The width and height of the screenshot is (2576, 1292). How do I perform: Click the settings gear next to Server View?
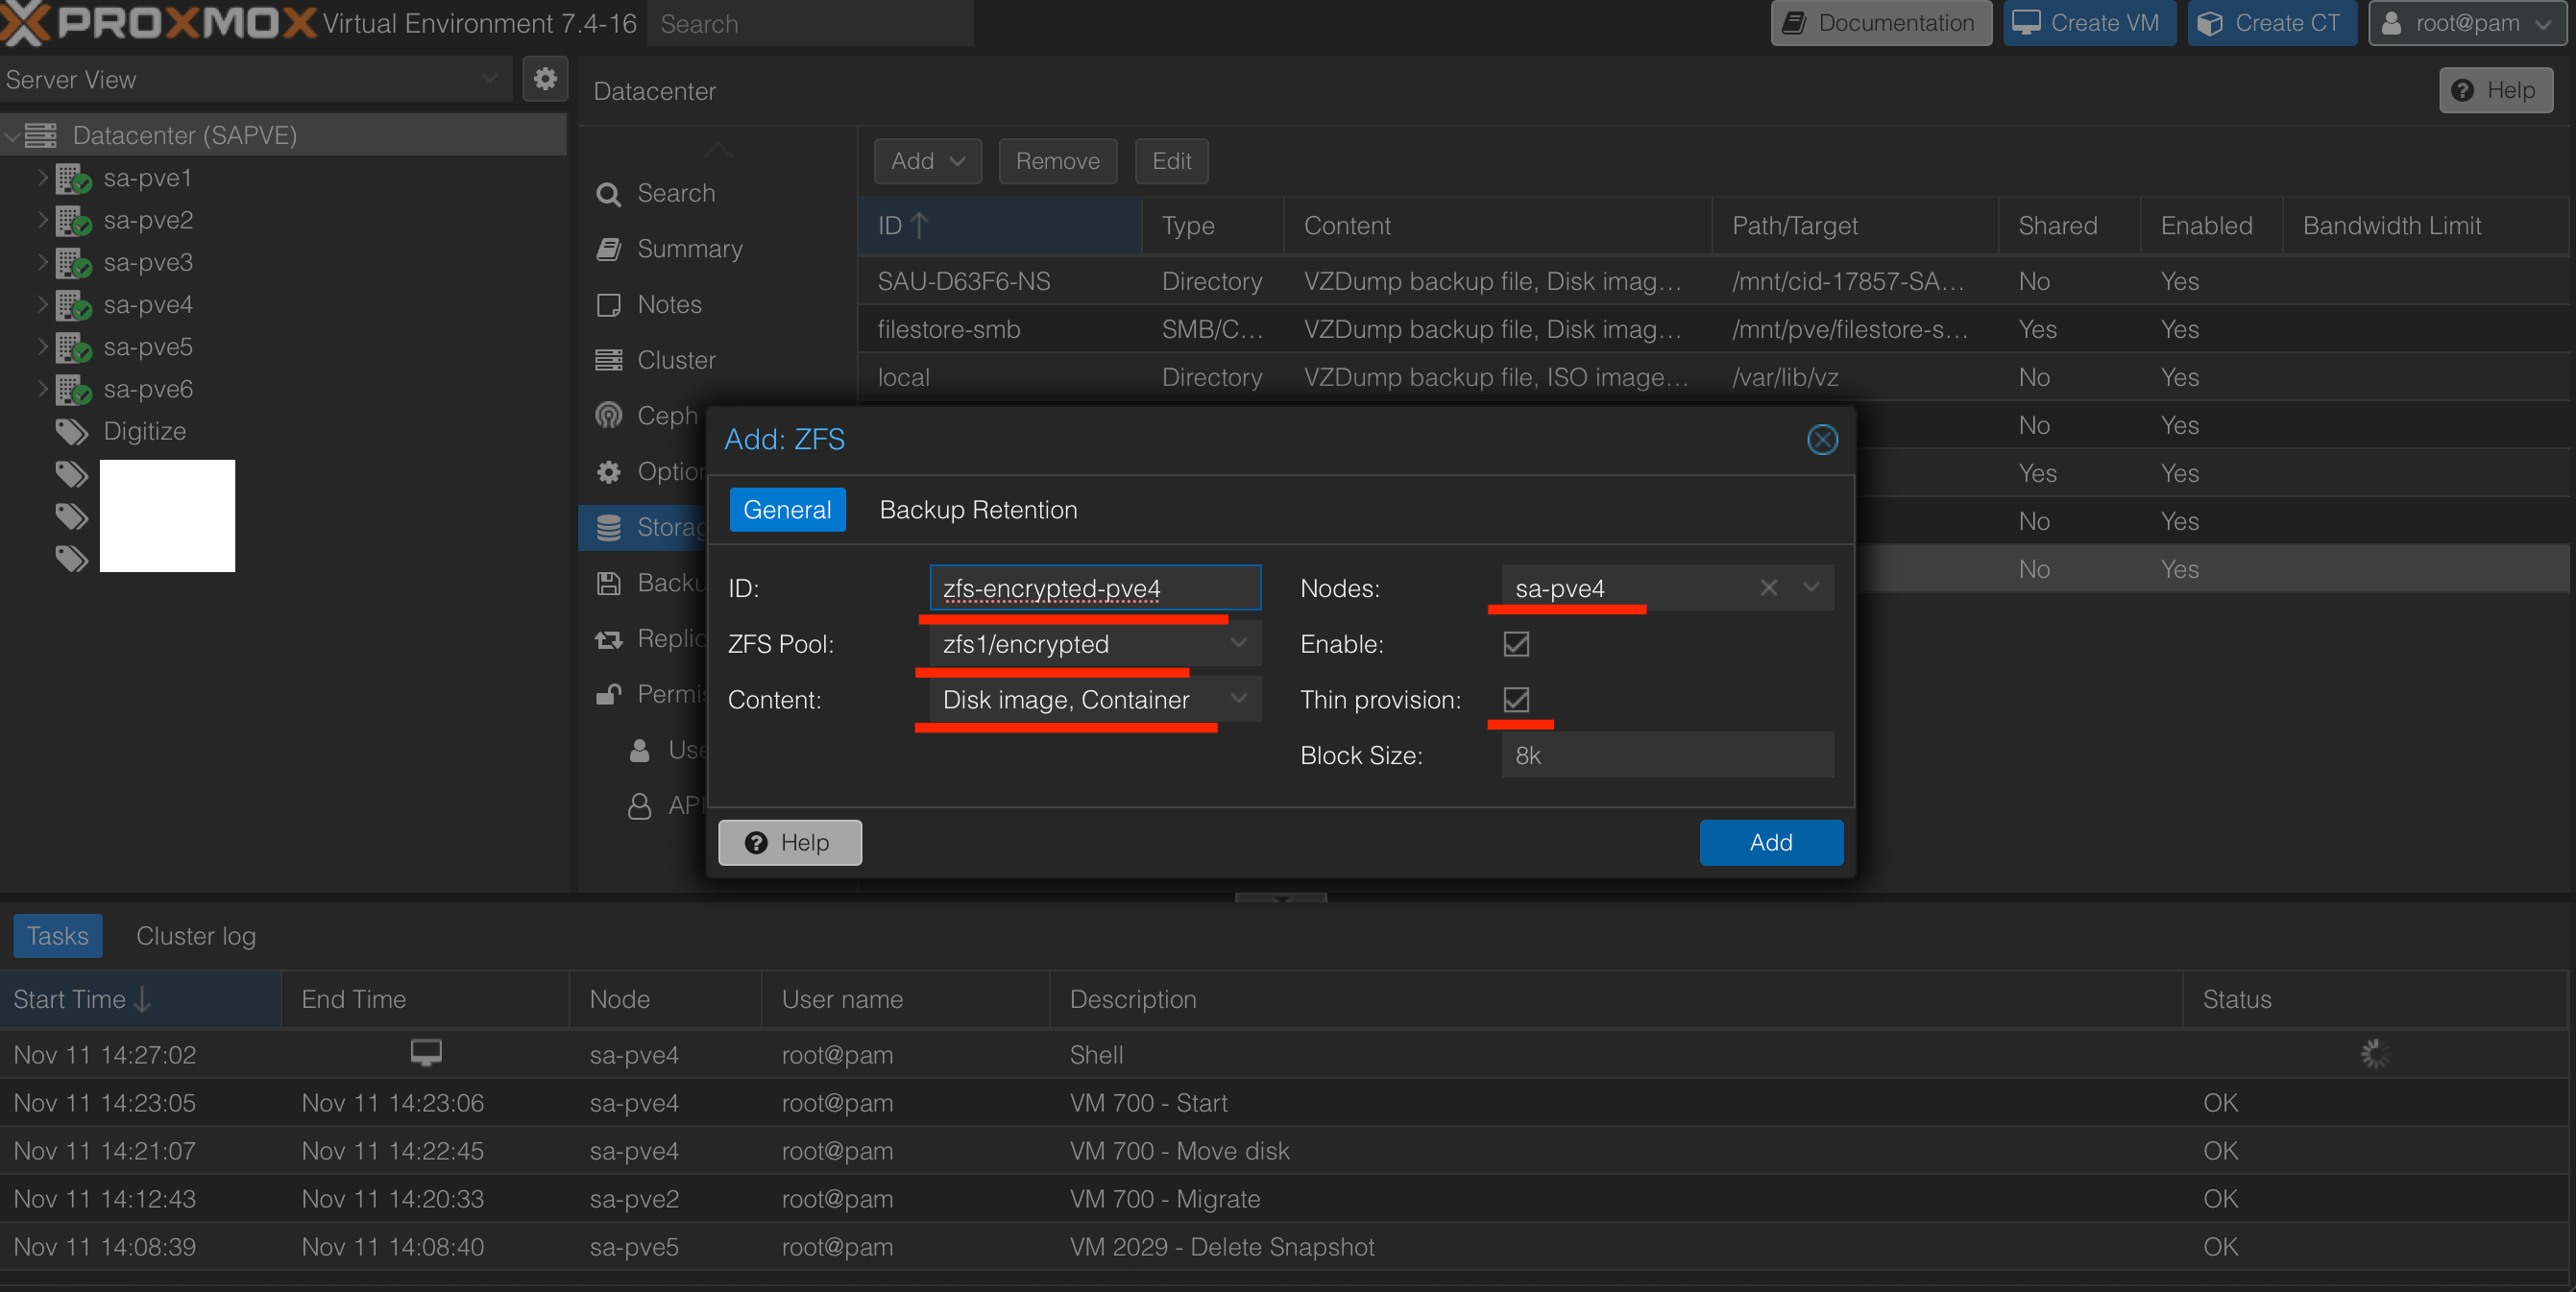point(546,79)
